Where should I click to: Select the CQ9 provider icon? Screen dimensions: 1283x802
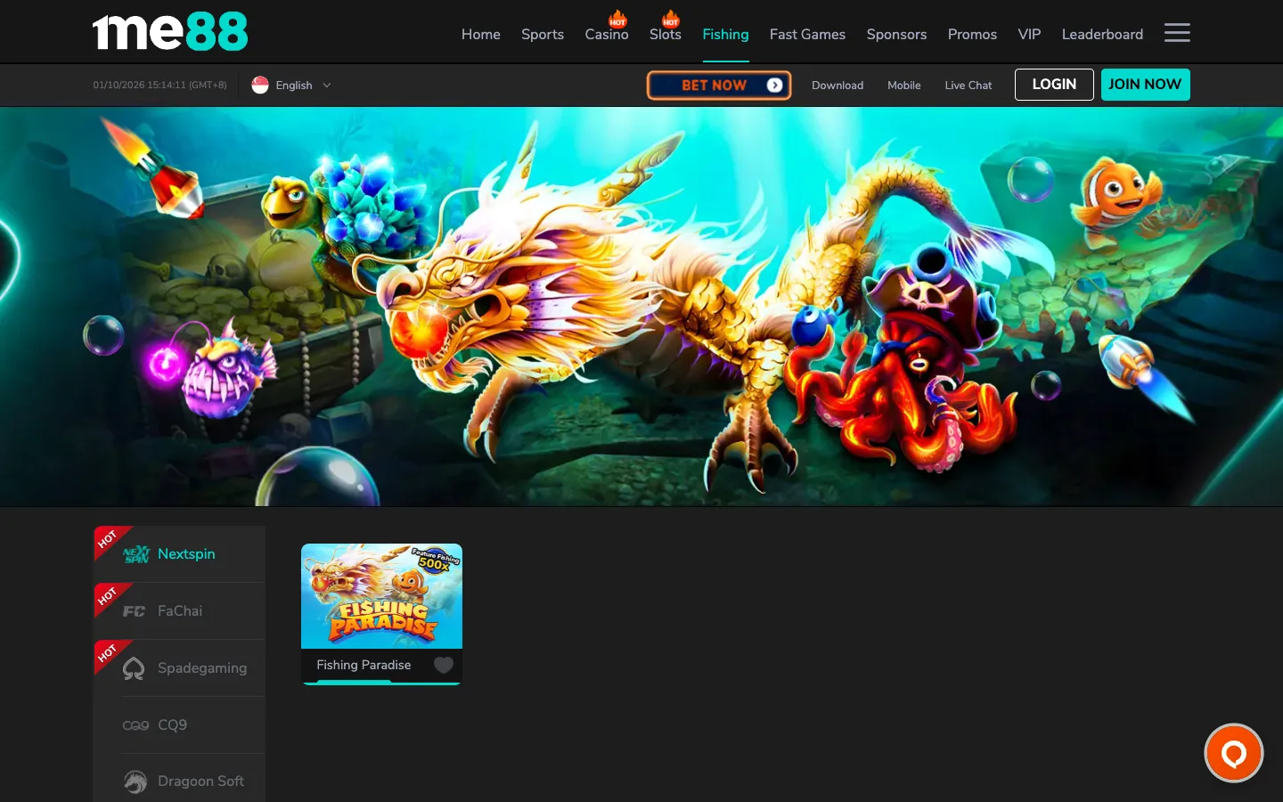coord(135,725)
